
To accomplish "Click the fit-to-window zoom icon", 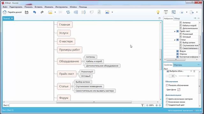I will click(160, 105).
